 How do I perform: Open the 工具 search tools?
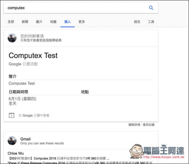tap(151, 22)
